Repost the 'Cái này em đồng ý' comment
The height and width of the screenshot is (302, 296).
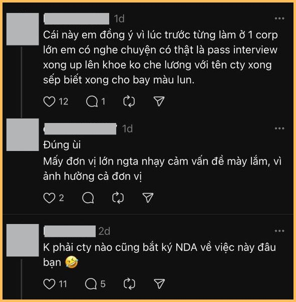[129, 101]
